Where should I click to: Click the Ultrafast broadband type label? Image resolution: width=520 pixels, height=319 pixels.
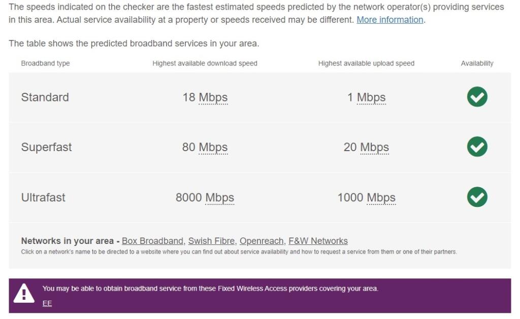pos(43,198)
